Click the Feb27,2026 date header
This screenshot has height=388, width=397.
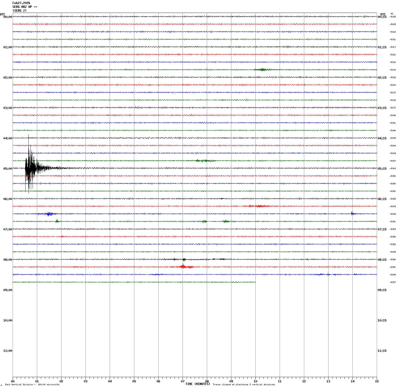(21, 3)
